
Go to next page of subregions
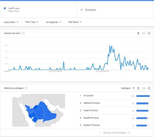[x=129, y=133]
